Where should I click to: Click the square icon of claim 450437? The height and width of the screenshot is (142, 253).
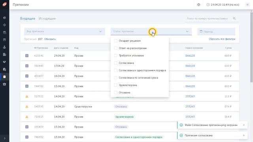(27, 76)
